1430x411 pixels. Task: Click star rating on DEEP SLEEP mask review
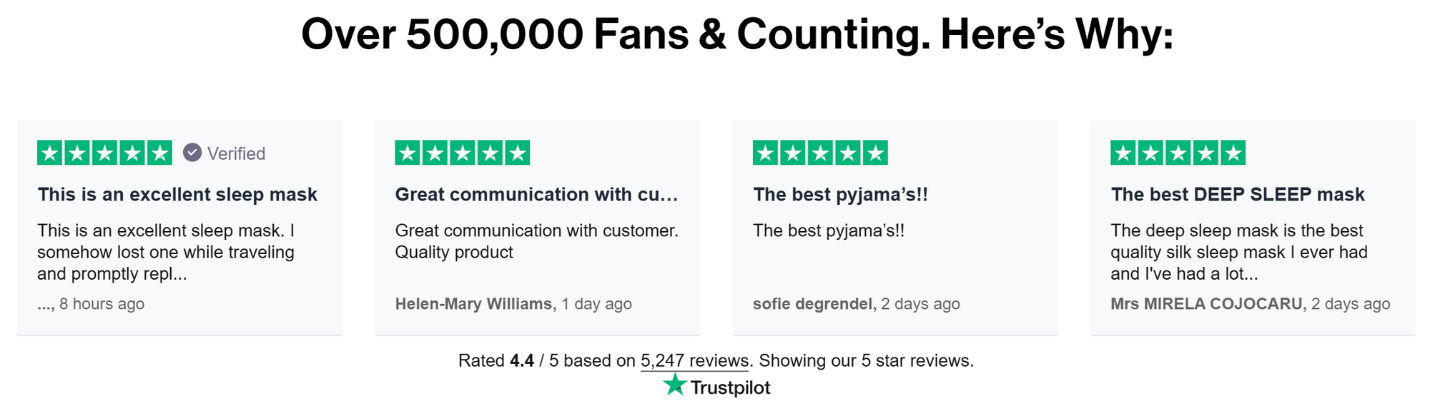[1178, 153]
